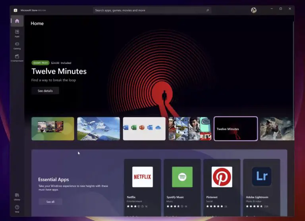This screenshot has width=305, height=221.
Task: Select the Office apps carousel thumbnail
Action: click(144, 129)
